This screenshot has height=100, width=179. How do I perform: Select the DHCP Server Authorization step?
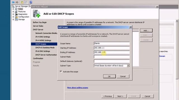[46, 55]
